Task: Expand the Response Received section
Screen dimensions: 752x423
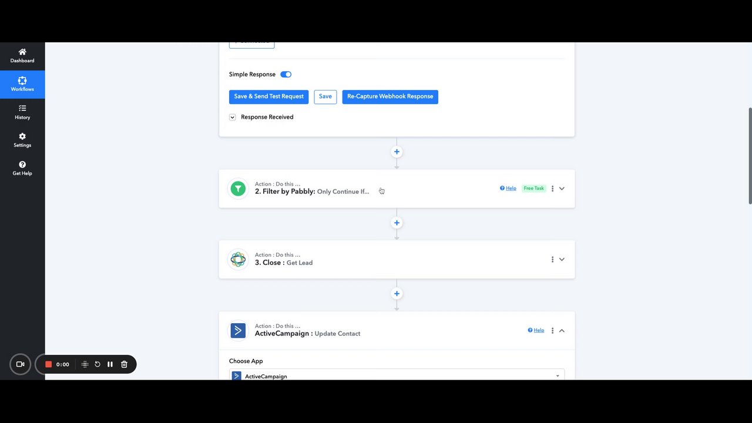Action: coord(233,117)
